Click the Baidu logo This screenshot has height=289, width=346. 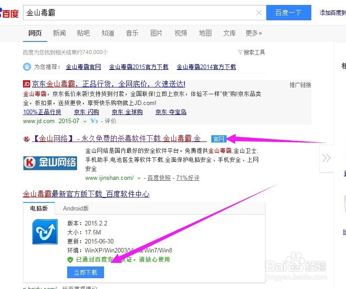[x=9, y=13]
